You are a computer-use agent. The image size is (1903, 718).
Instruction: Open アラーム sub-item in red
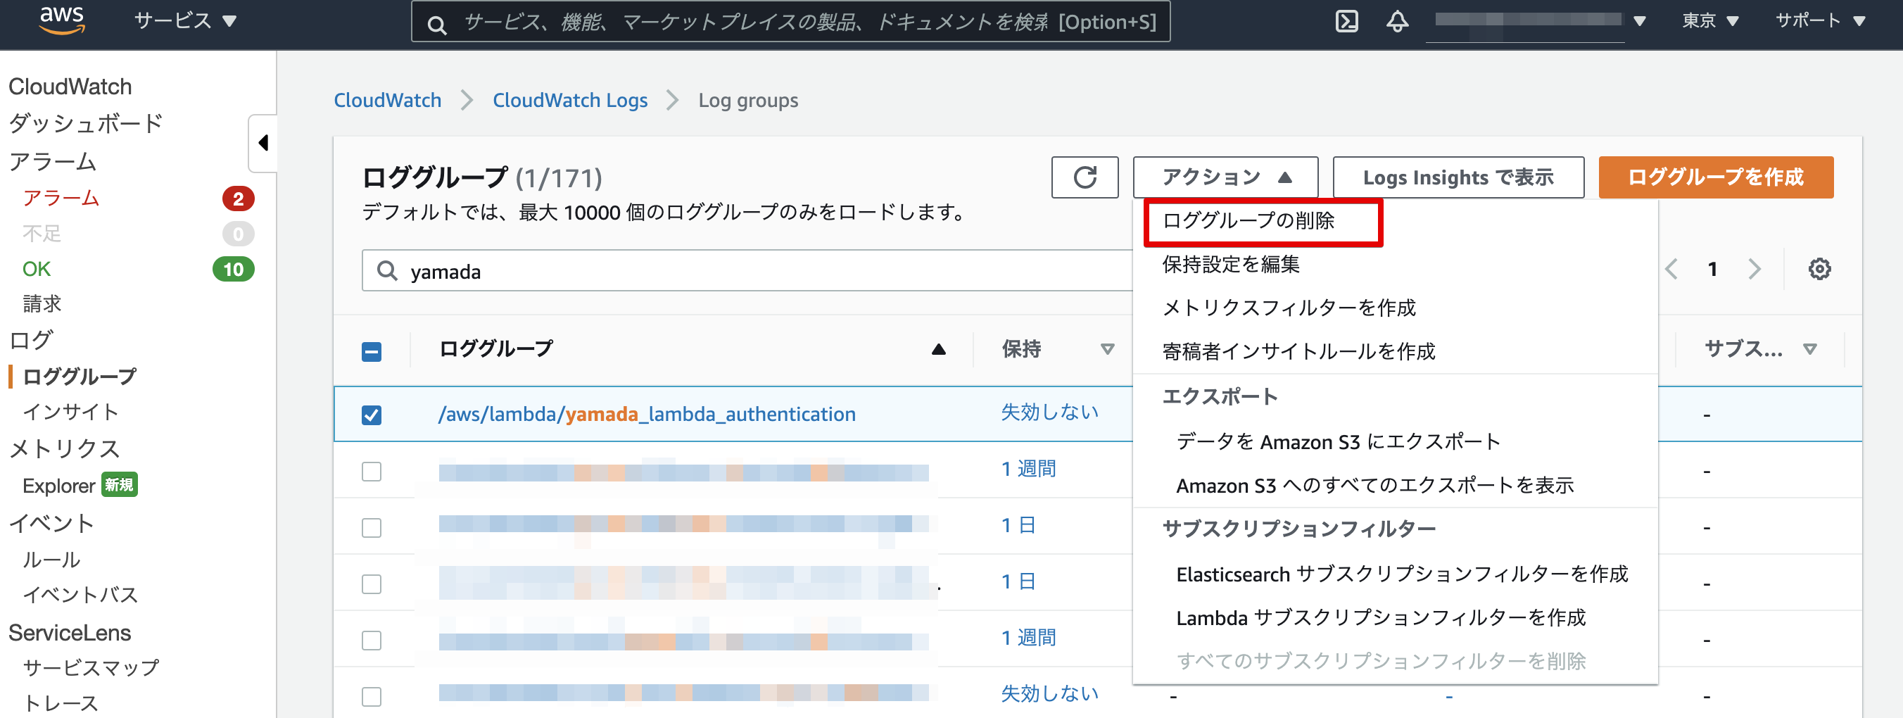point(61,198)
